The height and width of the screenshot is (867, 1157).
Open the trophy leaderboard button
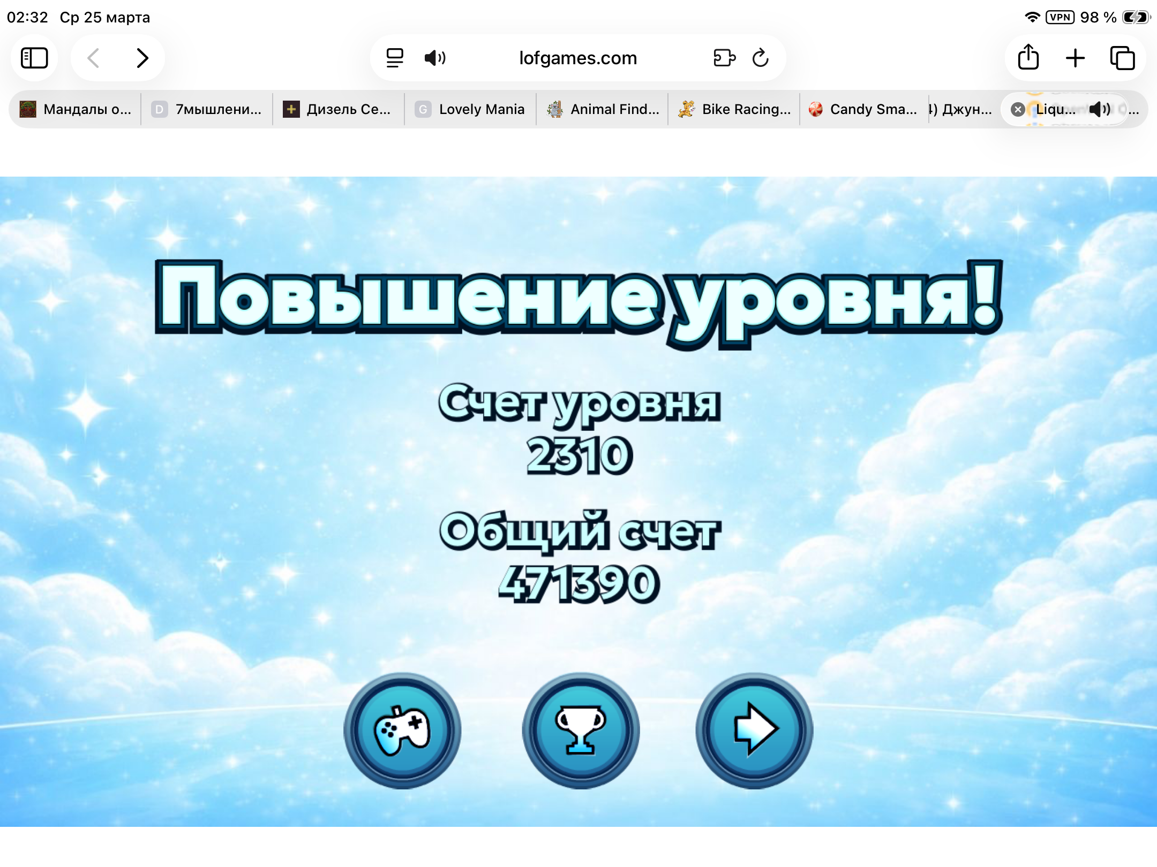pyautogui.click(x=581, y=731)
